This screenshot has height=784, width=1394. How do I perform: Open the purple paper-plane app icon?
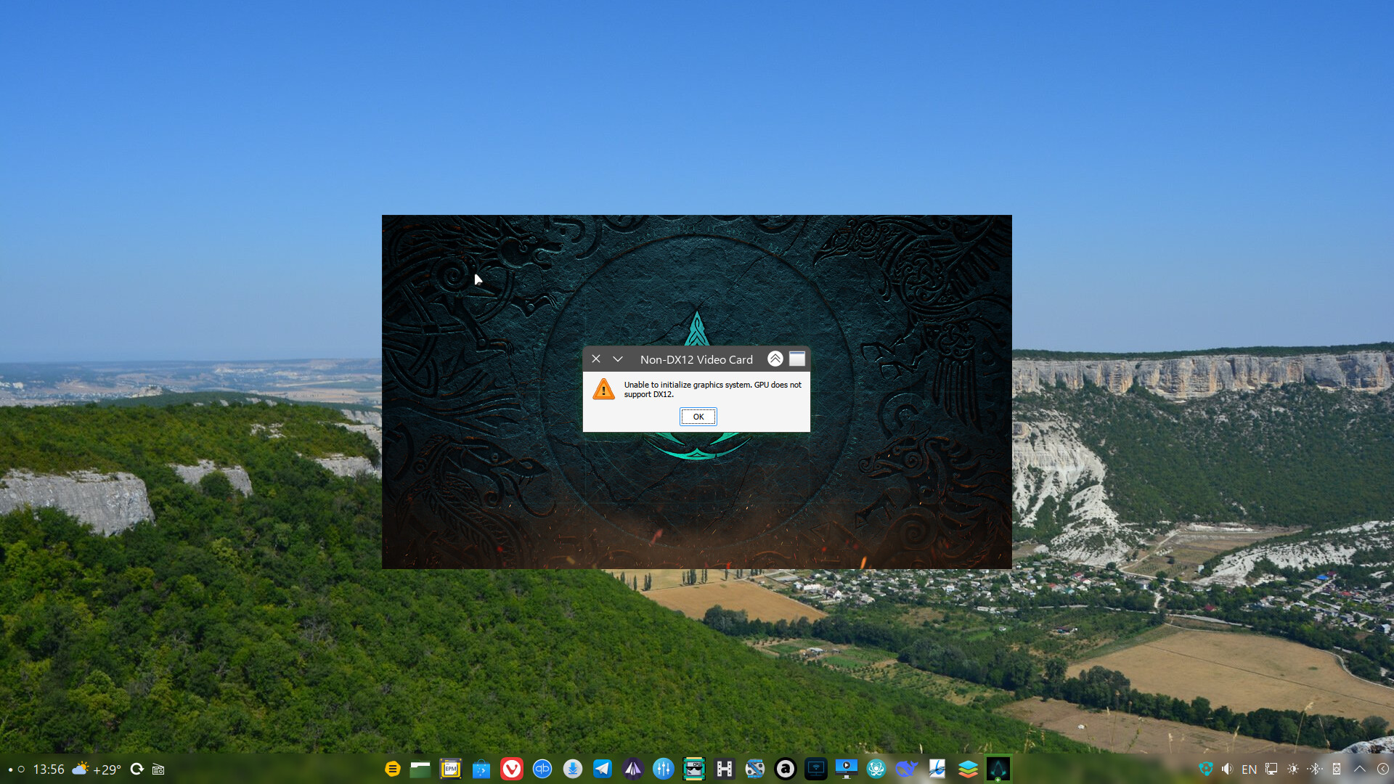coord(633,769)
